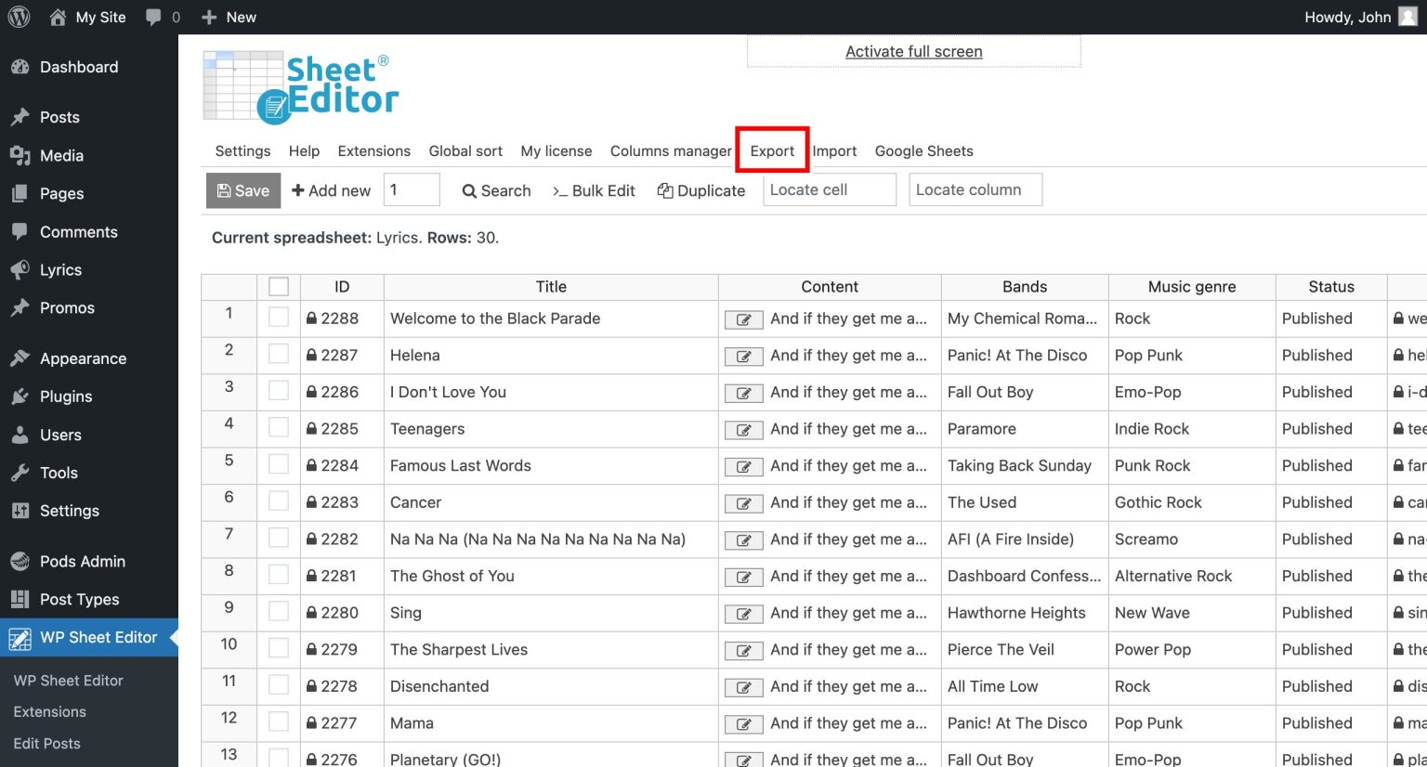The image size is (1427, 767).
Task: Select the checkbox for row 1
Action: coord(278,318)
